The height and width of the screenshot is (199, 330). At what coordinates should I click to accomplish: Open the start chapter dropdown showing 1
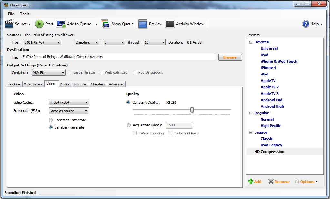point(114,42)
